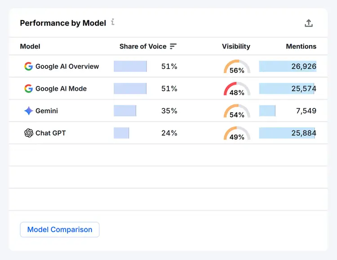
Task: Click the Gemini sparkle icon
Action: [29, 111]
